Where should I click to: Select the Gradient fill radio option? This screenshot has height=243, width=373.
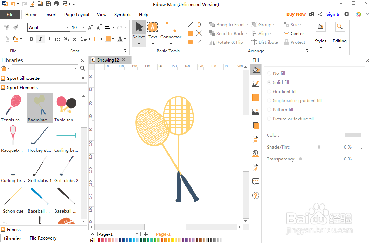coord(269,92)
